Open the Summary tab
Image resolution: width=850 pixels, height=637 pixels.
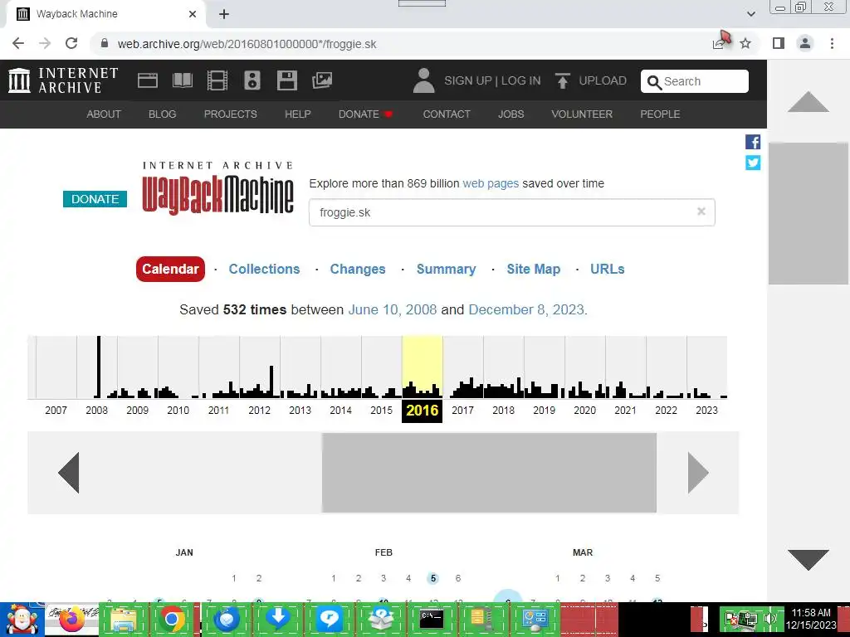(x=446, y=270)
